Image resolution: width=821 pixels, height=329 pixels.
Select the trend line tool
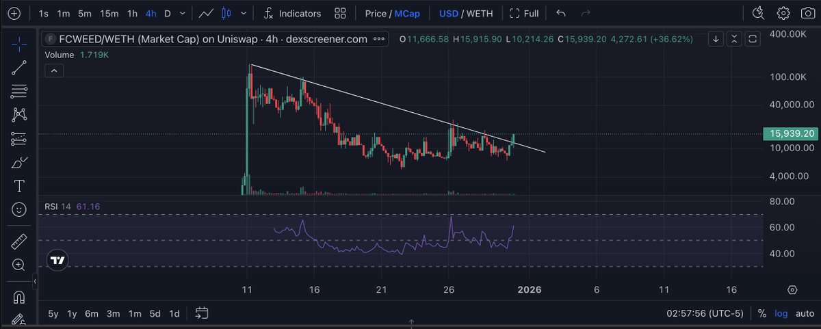(x=20, y=67)
